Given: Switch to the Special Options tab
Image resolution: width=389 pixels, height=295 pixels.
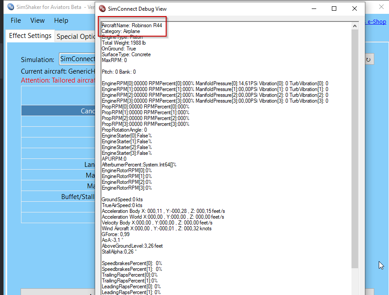Looking at the screenshot, I should point(75,37).
